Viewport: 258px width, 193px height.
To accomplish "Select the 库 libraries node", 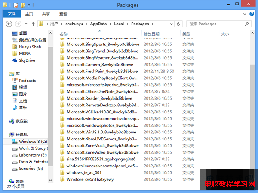I will pos(15,74).
